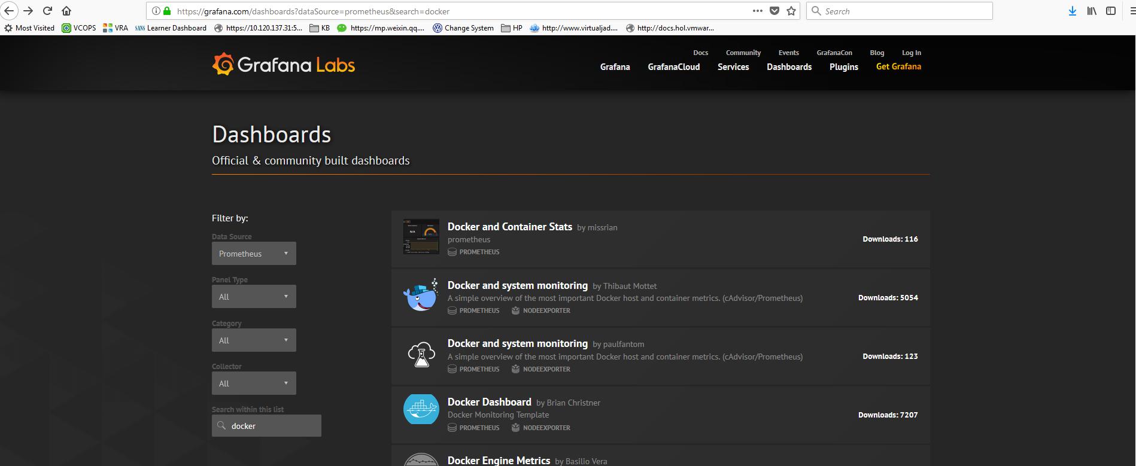Reload the page with refresh icon
Viewport: 1136px width, 466px height.
(x=47, y=11)
